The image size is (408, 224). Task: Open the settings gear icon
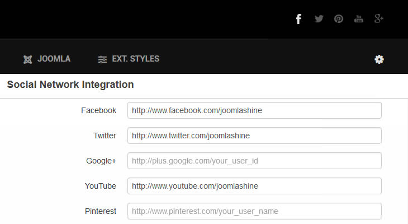pos(379,59)
